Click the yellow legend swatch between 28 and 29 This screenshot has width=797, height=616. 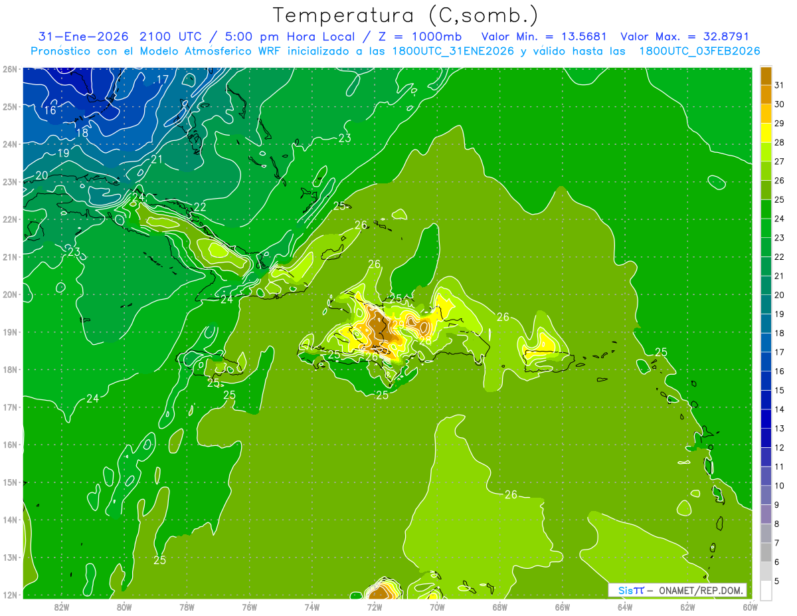tap(766, 133)
